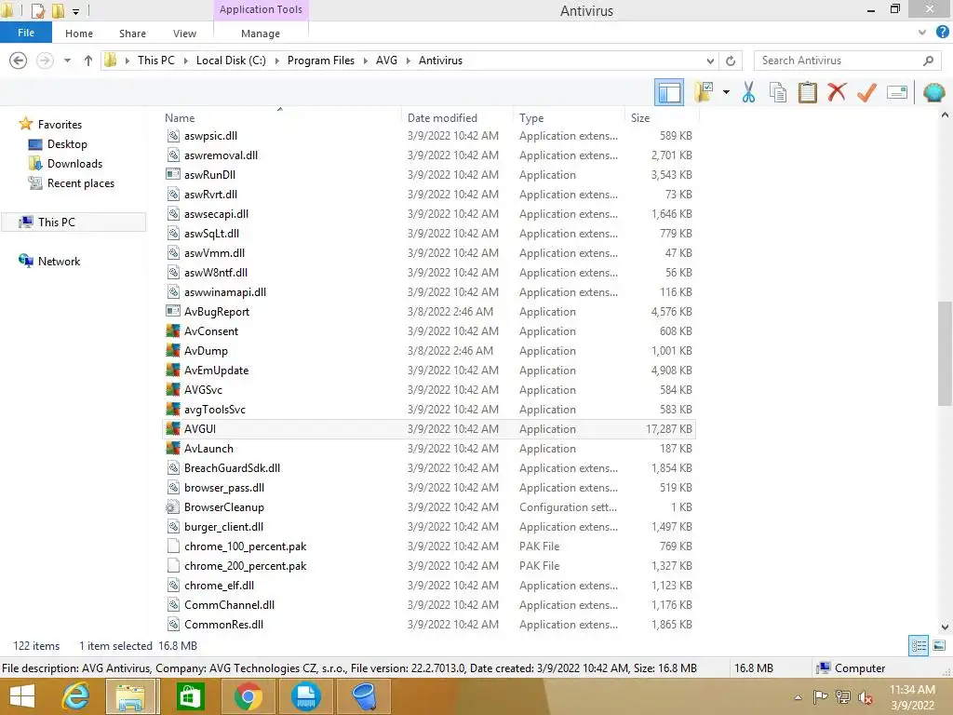Launch Internet Explorer from the taskbar
Screen dimensions: 953x715
(74, 696)
